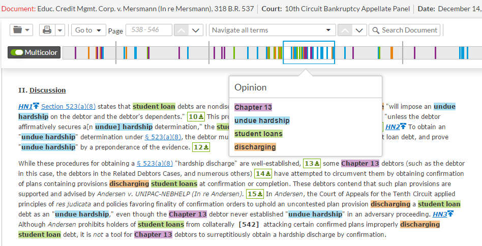Go to previous page with up chevron
Viewport: 482px width, 246px height.
click(x=182, y=30)
